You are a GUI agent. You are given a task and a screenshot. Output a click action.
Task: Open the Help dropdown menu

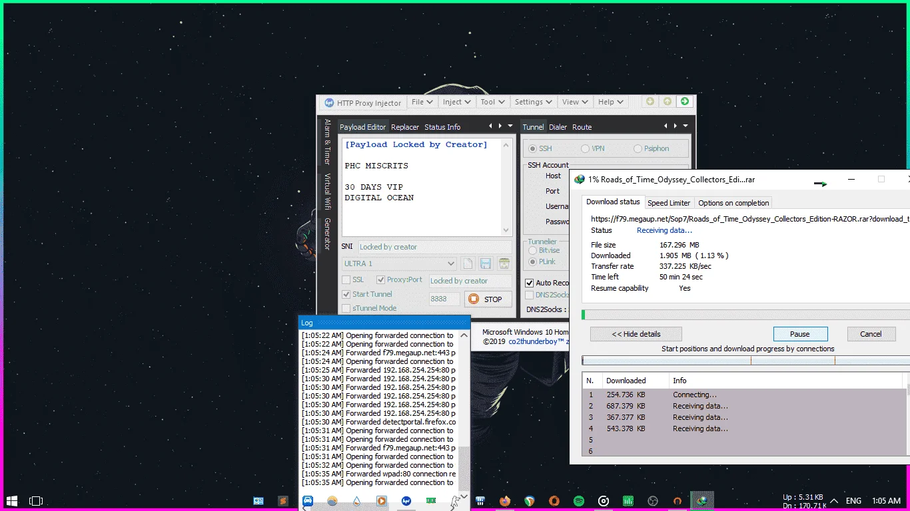(611, 102)
